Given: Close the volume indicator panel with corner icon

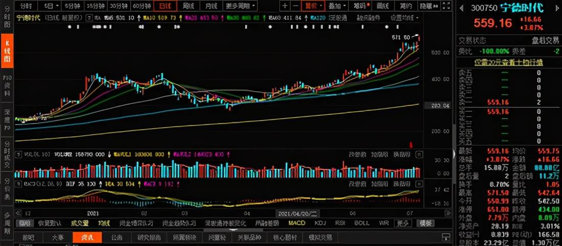Looking at the screenshot, I should point(418,154).
